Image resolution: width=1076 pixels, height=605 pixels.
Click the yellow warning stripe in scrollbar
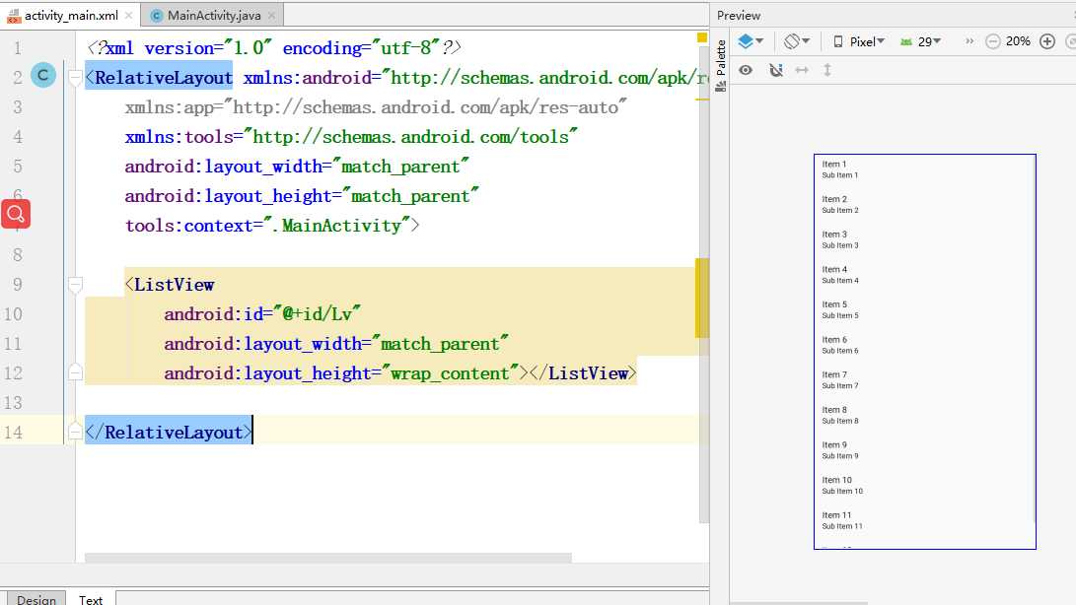[702, 299]
